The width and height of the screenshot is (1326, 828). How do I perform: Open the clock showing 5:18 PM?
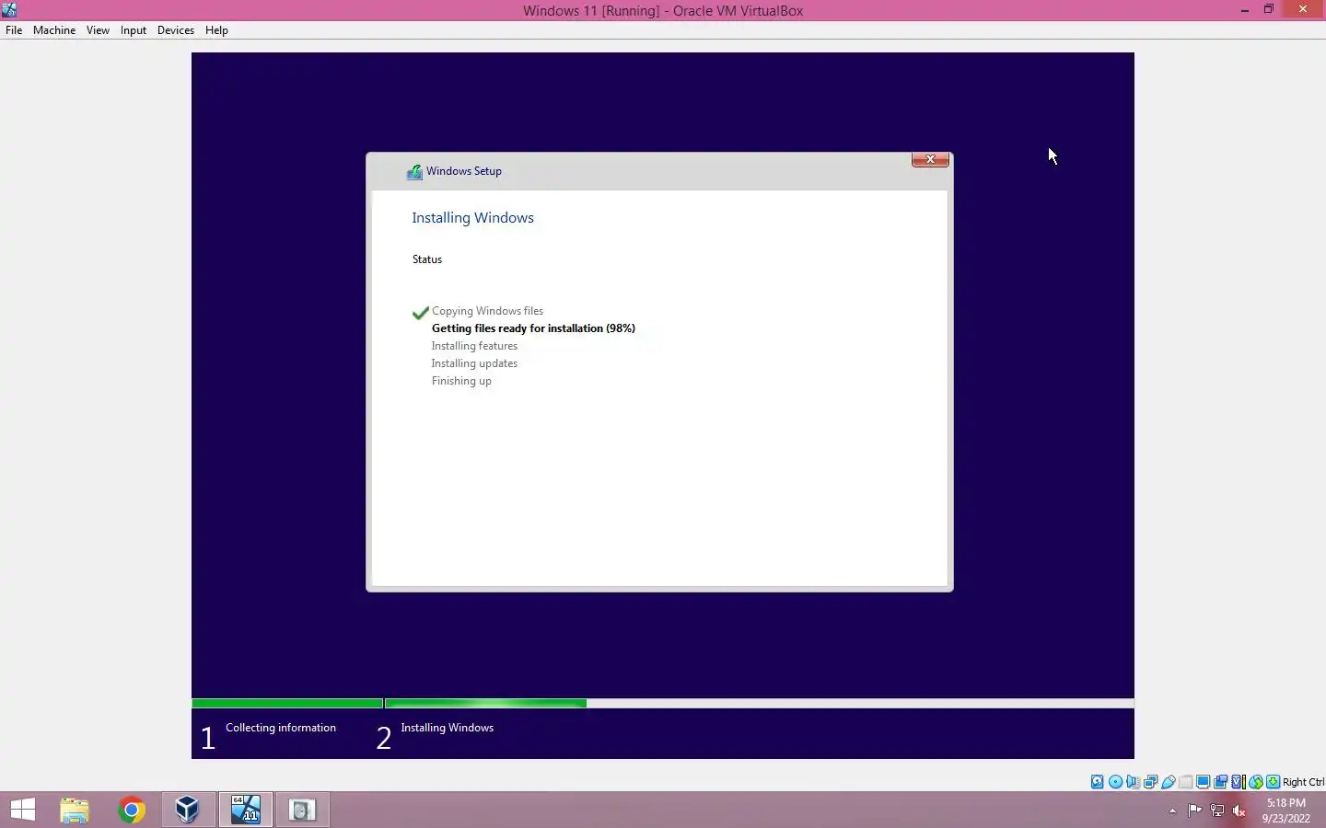[x=1286, y=810]
